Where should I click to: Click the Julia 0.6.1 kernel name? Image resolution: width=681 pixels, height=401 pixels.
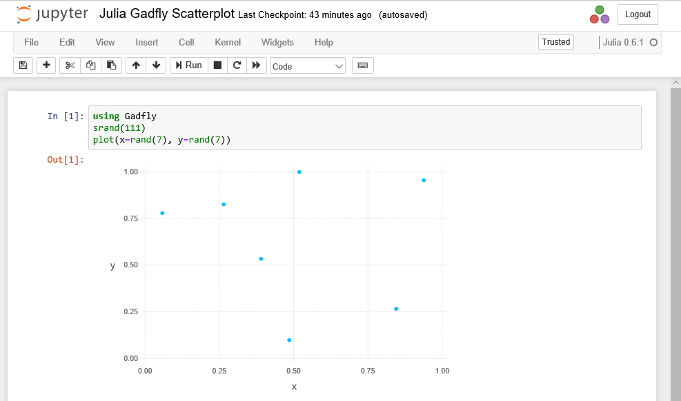coord(623,43)
